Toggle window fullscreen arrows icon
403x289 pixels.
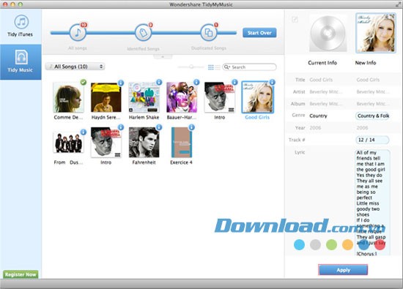click(x=398, y=4)
